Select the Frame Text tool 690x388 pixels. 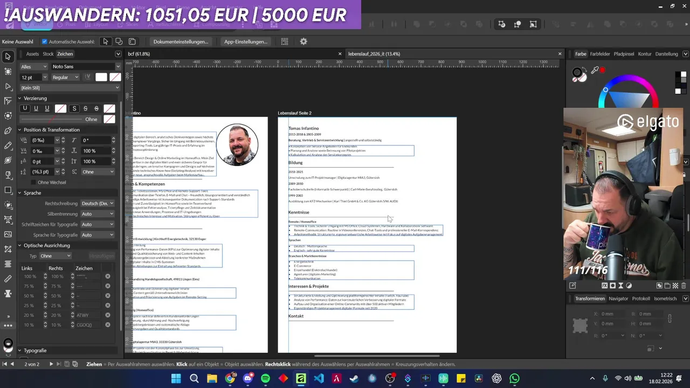click(x=8, y=219)
